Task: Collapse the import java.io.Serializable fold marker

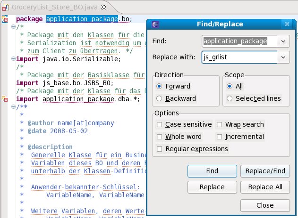Action: coord(13,59)
